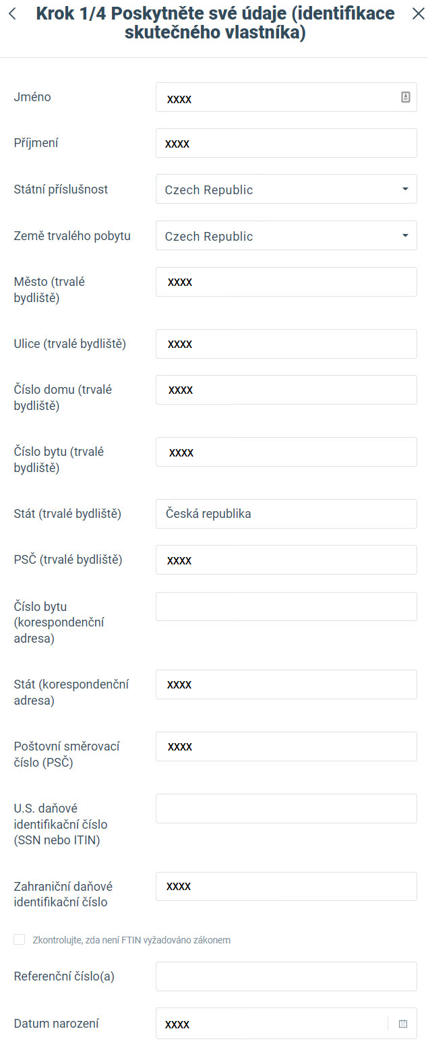Image resolution: width=428 pixels, height=1054 pixels.
Task: Close the form with X icon
Action: [x=418, y=14]
